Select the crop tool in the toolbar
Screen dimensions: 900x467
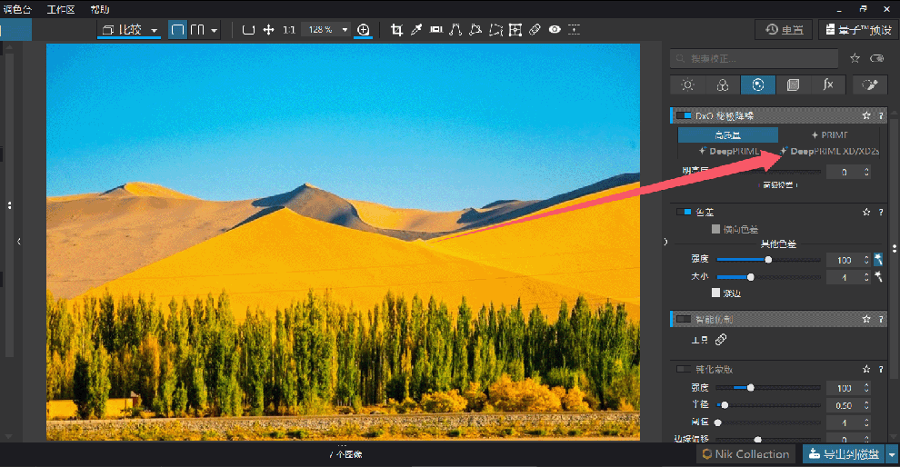point(396,30)
